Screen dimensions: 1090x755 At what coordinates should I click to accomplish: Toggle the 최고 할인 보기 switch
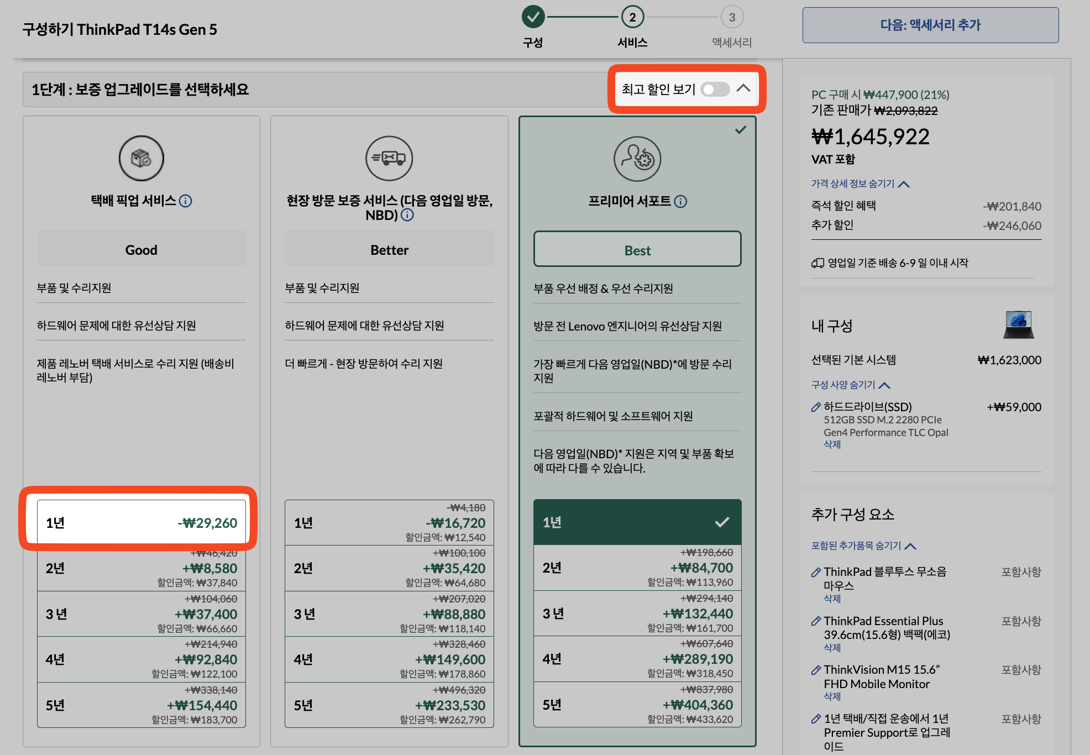(715, 90)
